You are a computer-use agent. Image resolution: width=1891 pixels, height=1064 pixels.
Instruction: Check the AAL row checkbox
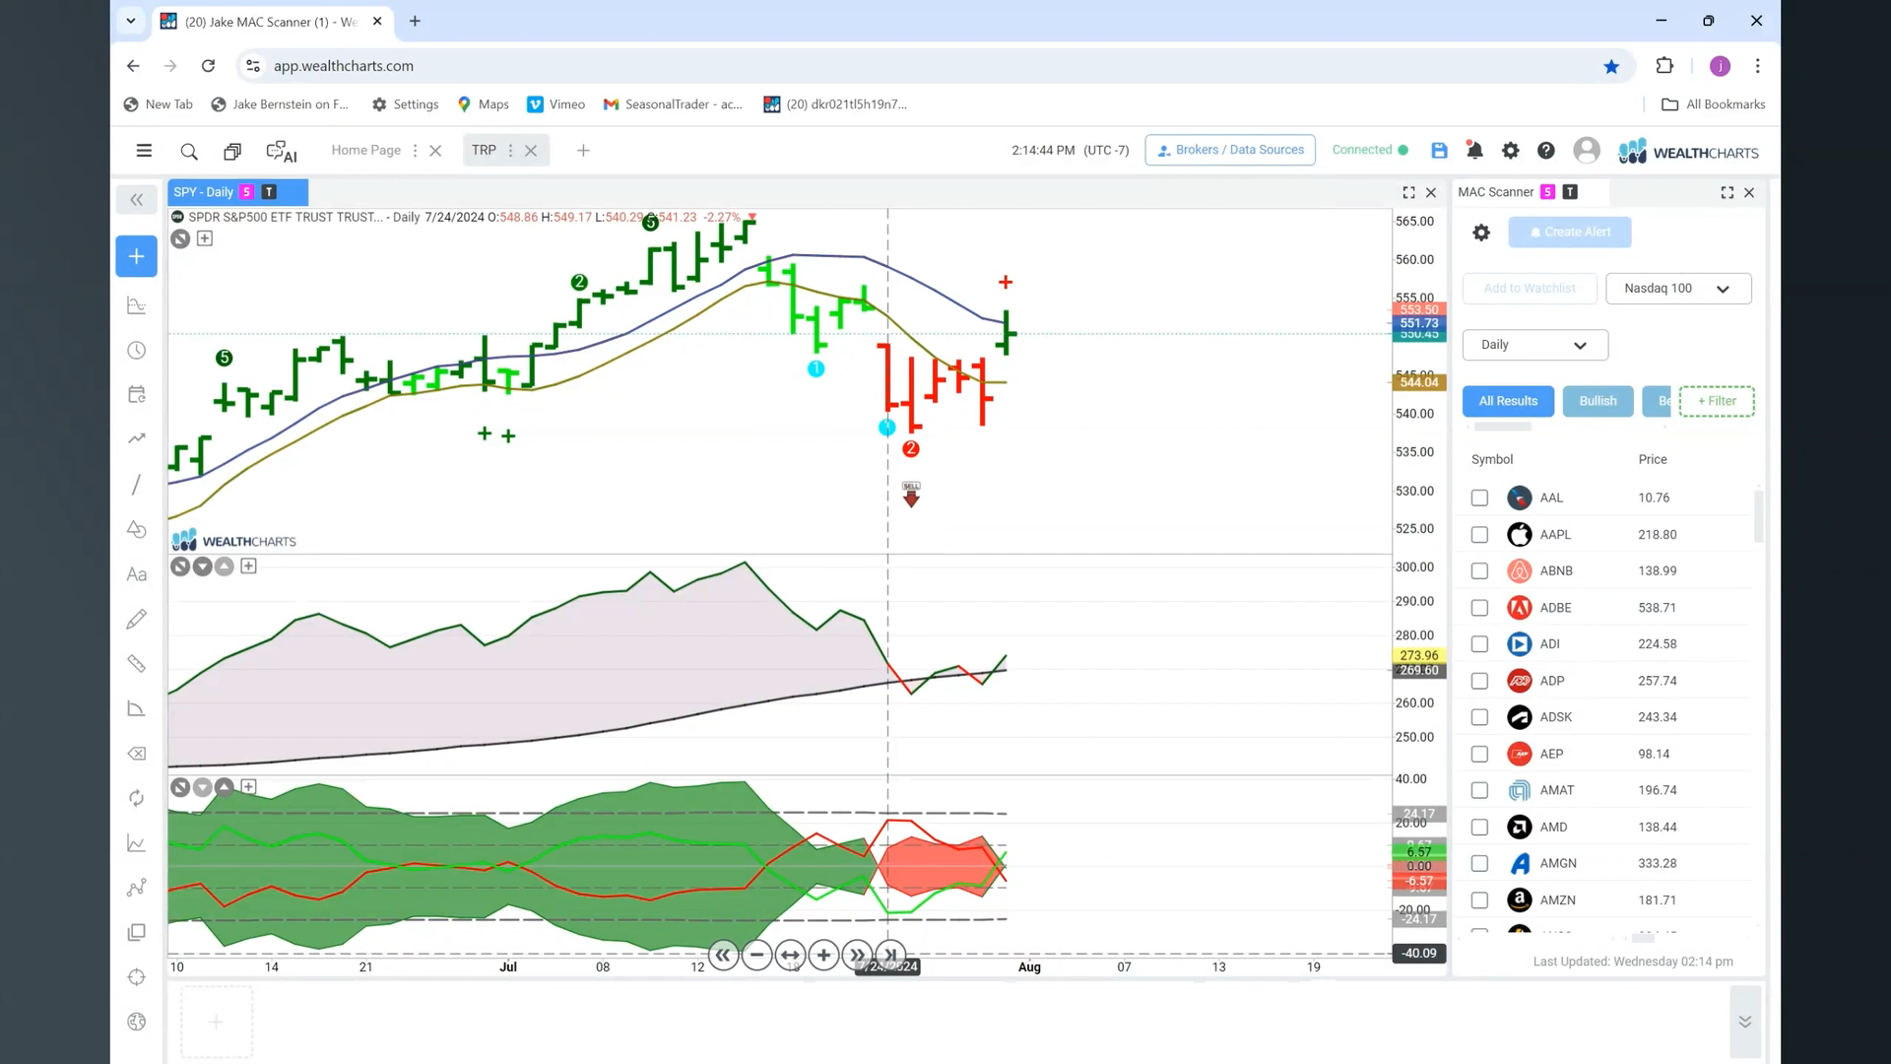pyautogui.click(x=1479, y=499)
